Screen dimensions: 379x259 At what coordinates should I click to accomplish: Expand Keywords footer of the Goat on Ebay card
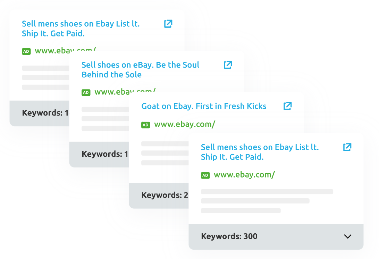159,195
